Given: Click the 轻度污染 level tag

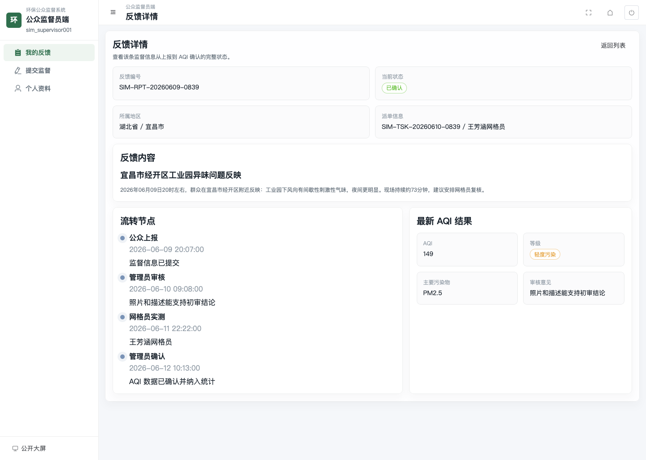Looking at the screenshot, I should coord(545,254).
